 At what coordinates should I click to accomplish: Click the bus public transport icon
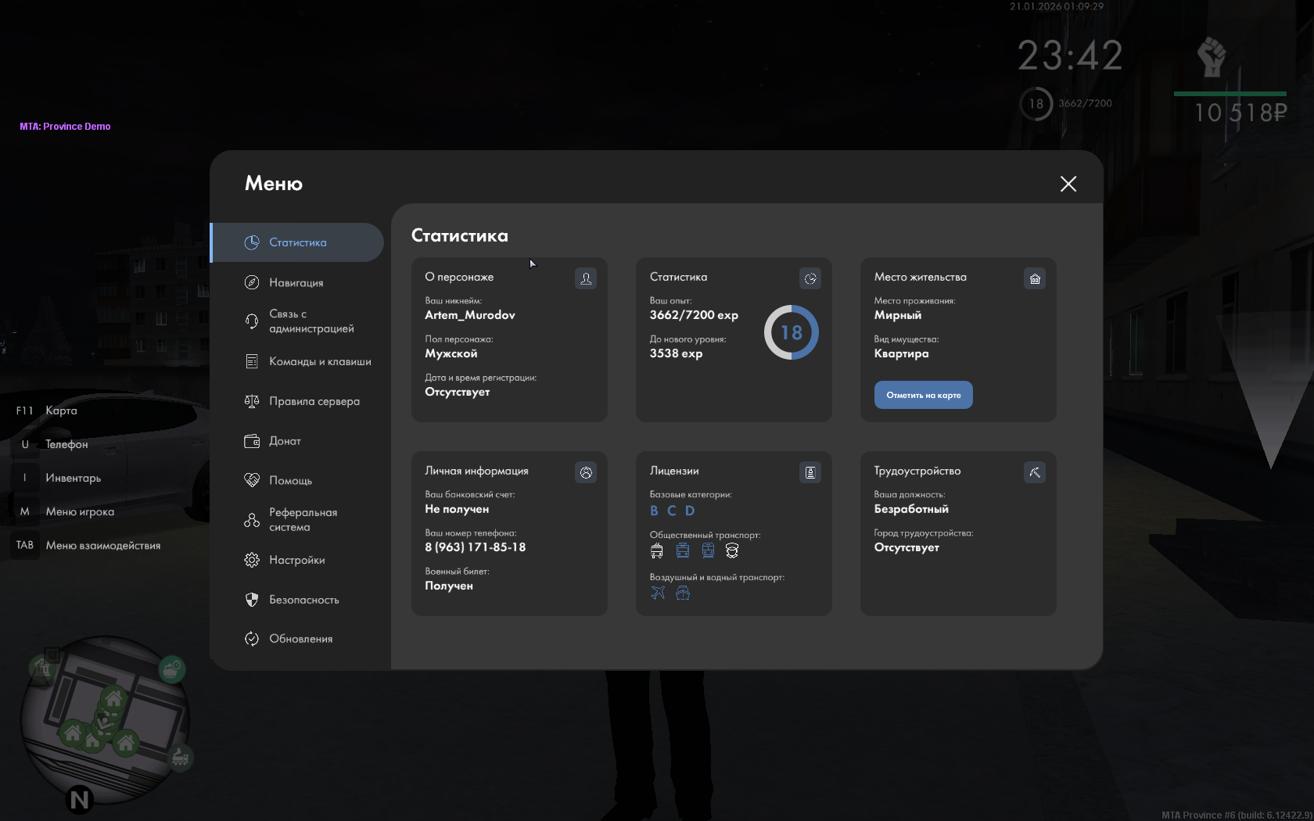[x=657, y=550]
